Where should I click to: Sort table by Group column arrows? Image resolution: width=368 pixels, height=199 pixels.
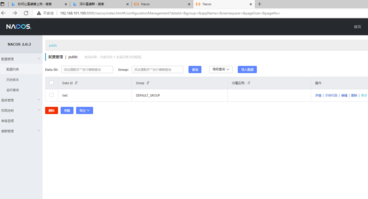[x=148, y=83]
